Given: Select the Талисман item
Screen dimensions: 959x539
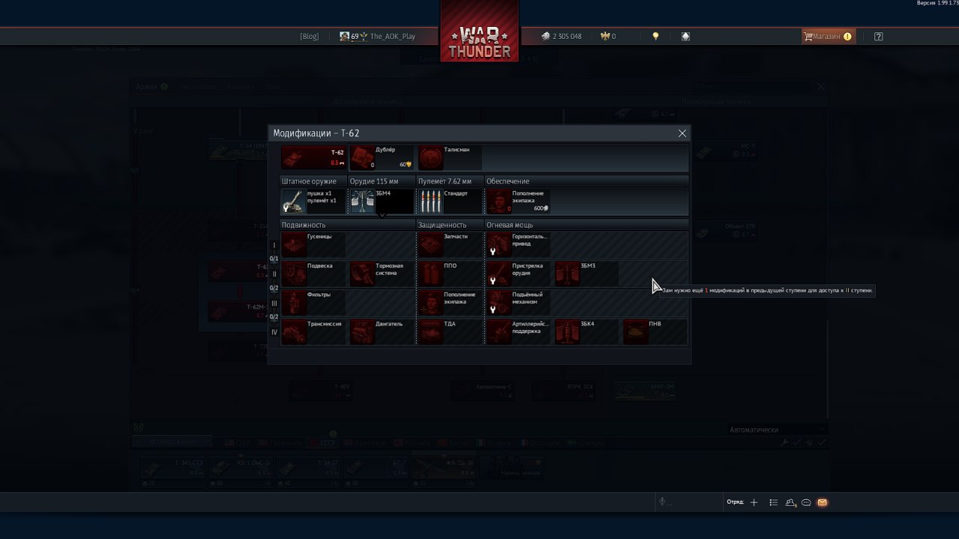Looking at the screenshot, I should pos(450,158).
